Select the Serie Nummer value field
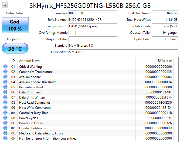Viewport: 180px width, 142px height. click(x=93, y=20)
